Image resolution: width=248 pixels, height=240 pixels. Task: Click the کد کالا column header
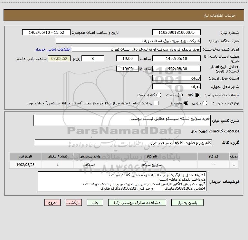coord(213,157)
